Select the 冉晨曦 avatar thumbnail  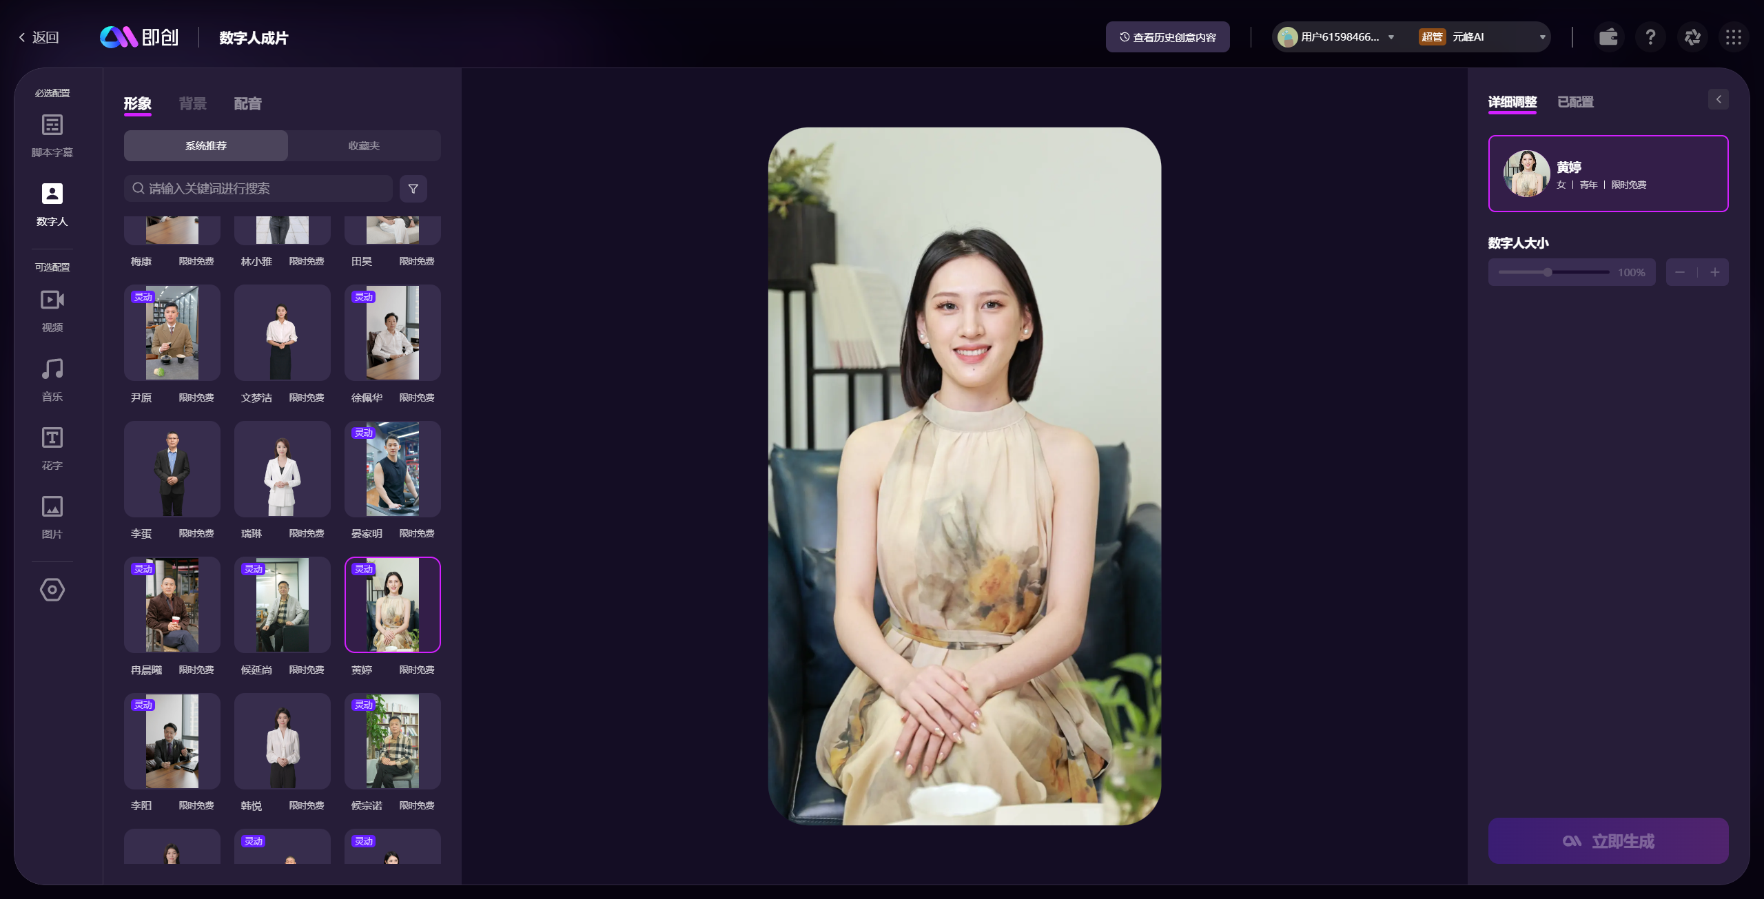tap(172, 605)
